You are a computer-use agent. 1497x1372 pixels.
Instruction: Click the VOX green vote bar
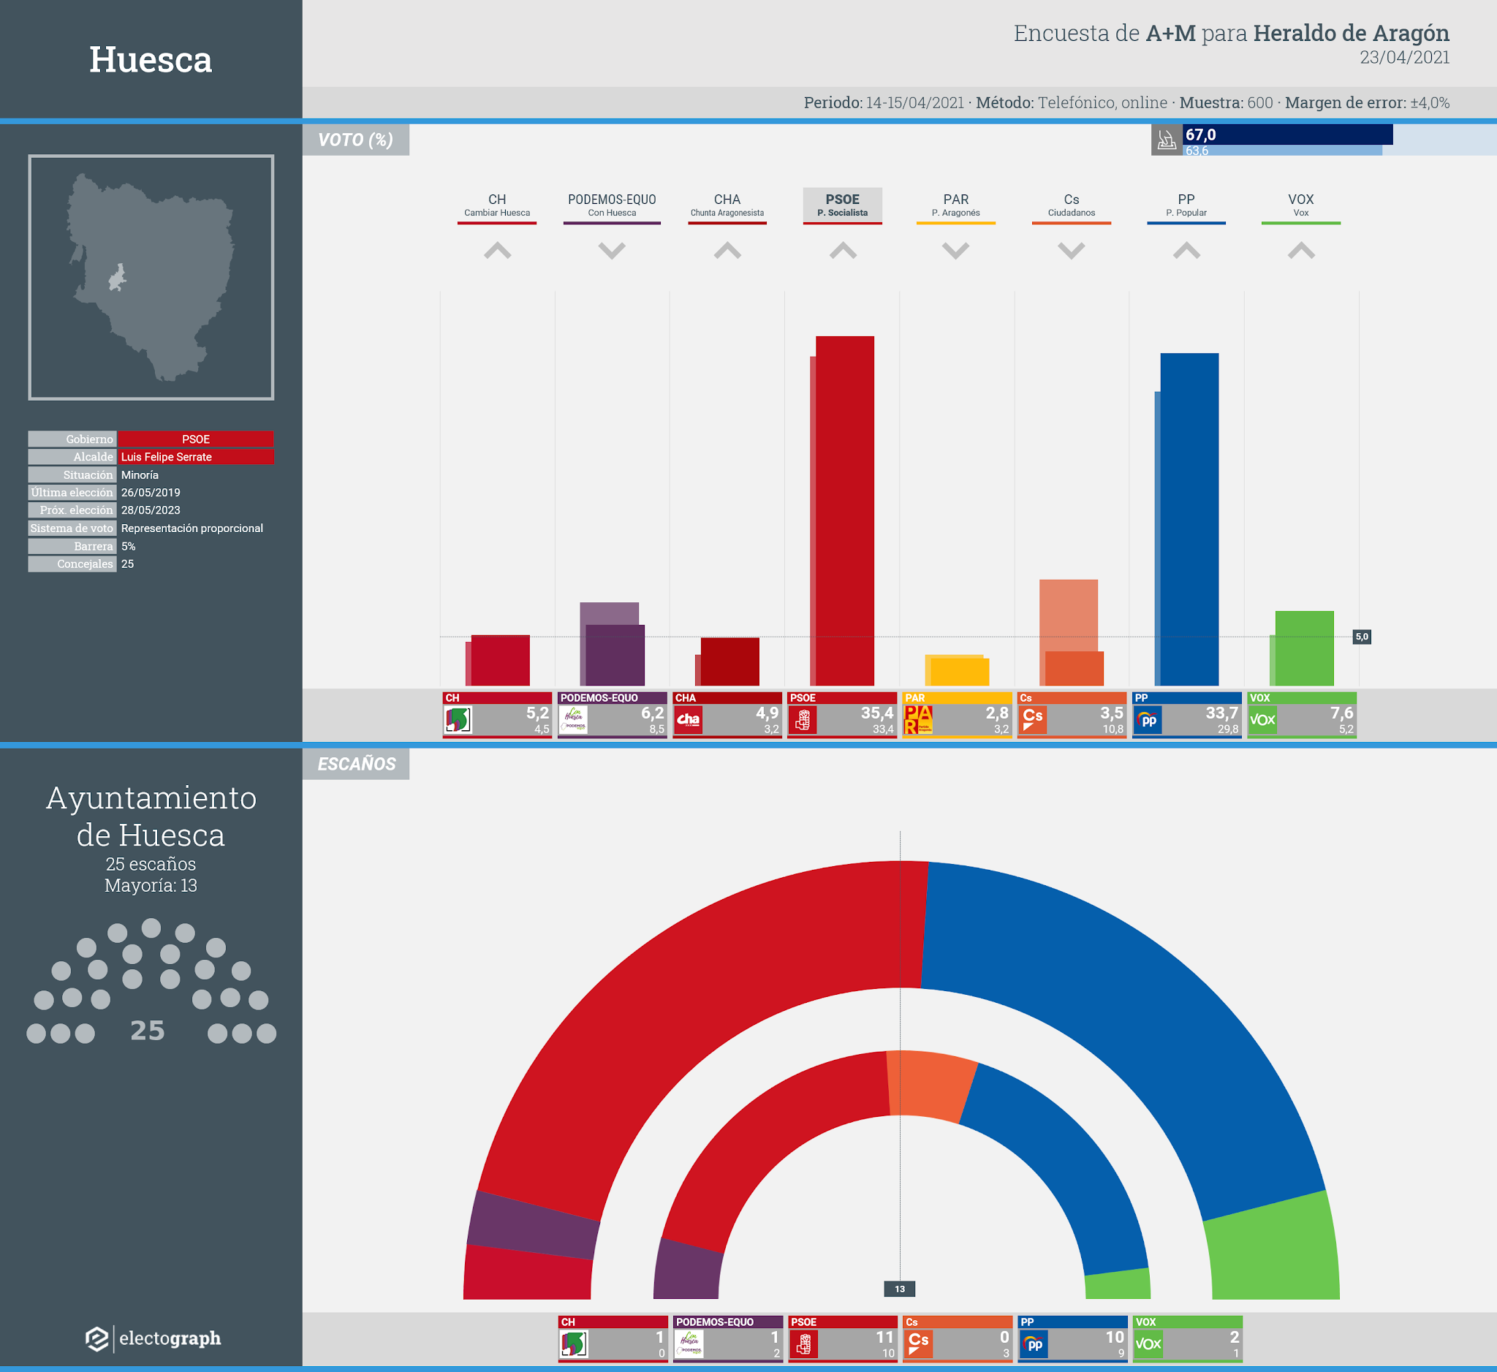click(x=1305, y=648)
